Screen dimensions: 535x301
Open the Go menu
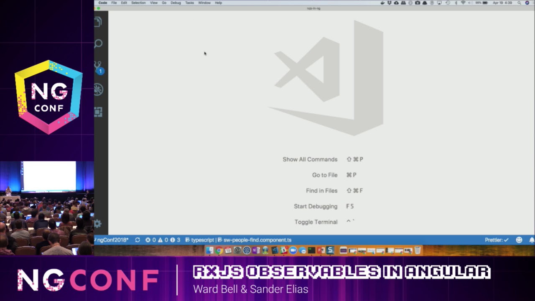[164, 3]
